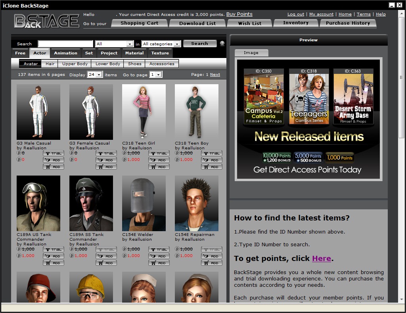Screen dimensions: 406x313
Task: Select the Hair subcategory
Action: 50,64
